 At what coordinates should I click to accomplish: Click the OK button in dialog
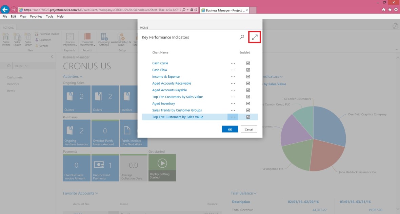pyautogui.click(x=230, y=129)
